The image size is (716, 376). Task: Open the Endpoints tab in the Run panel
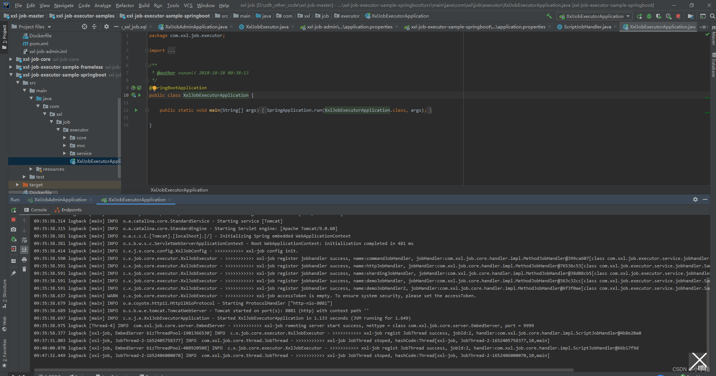point(68,210)
